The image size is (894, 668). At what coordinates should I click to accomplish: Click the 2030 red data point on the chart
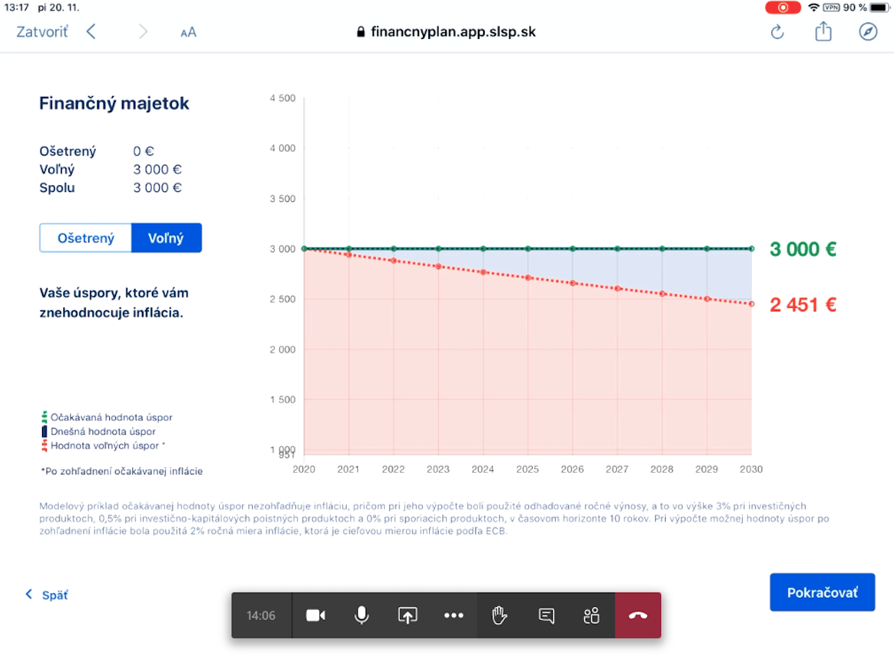click(x=751, y=304)
